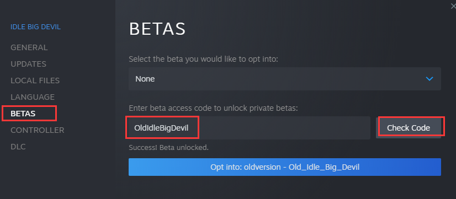
Task: Select the highlighted BETAS sidebar entry
Action: pyautogui.click(x=23, y=114)
